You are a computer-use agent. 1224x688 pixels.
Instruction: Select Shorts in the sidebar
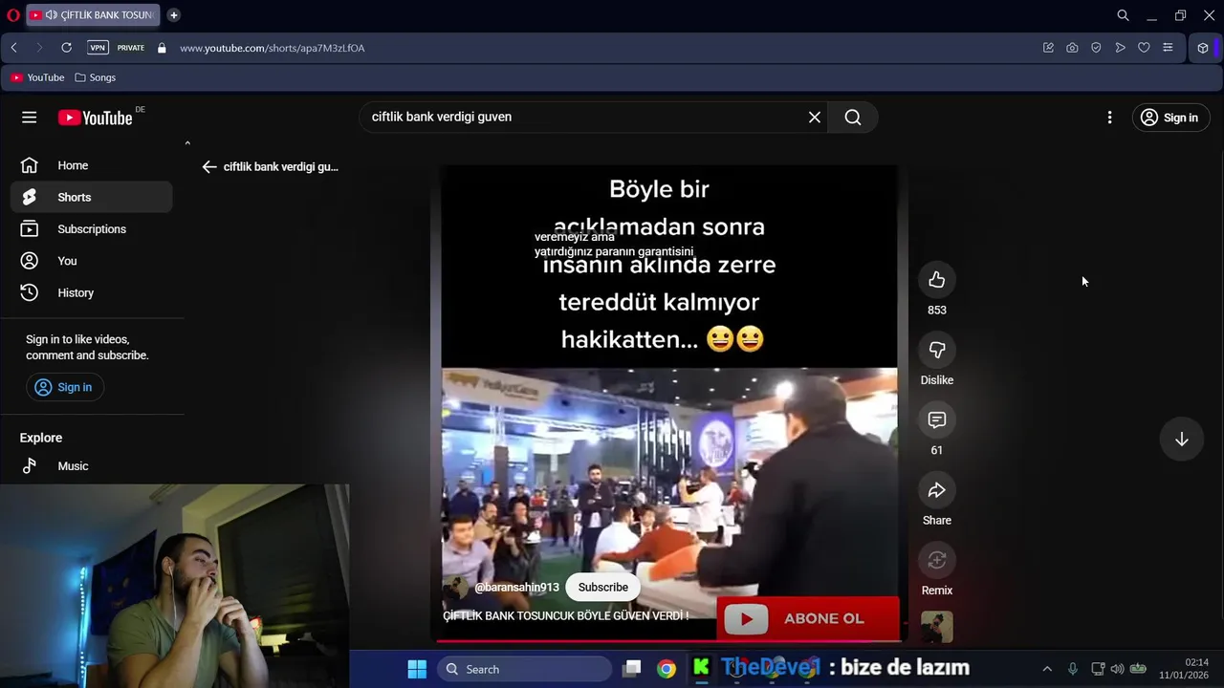(x=92, y=197)
